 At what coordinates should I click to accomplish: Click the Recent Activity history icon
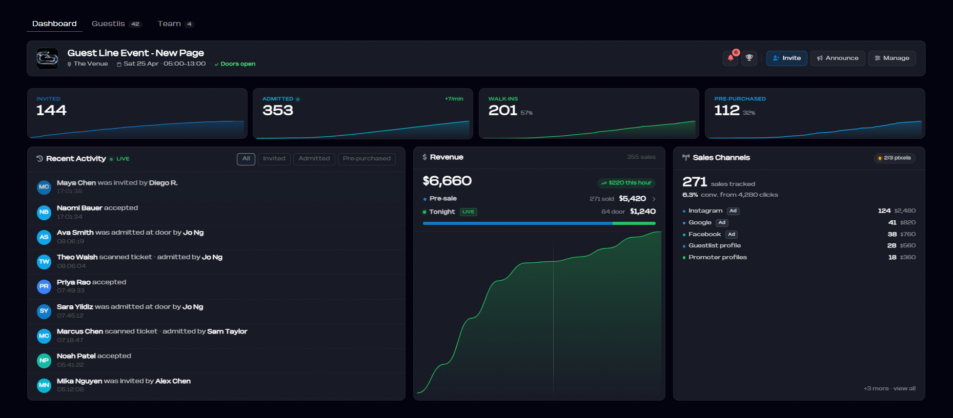click(39, 159)
